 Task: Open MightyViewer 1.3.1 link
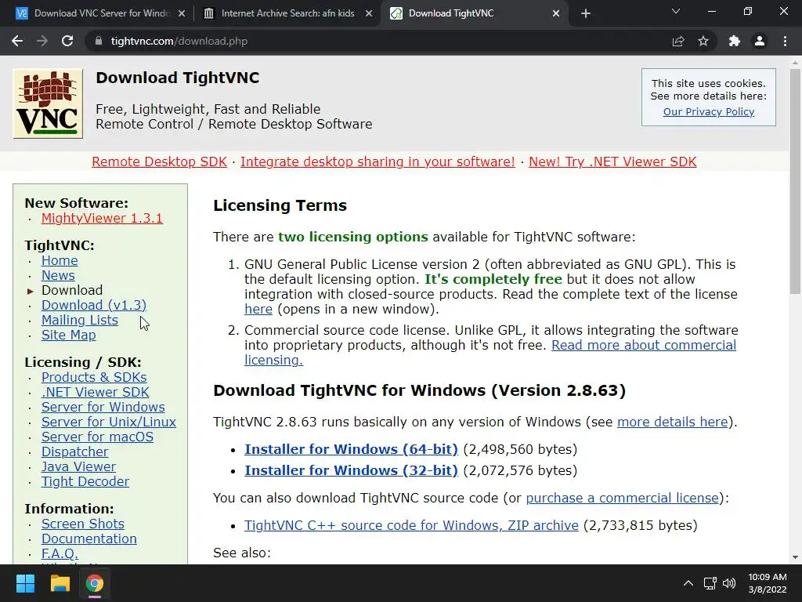pyautogui.click(x=102, y=218)
